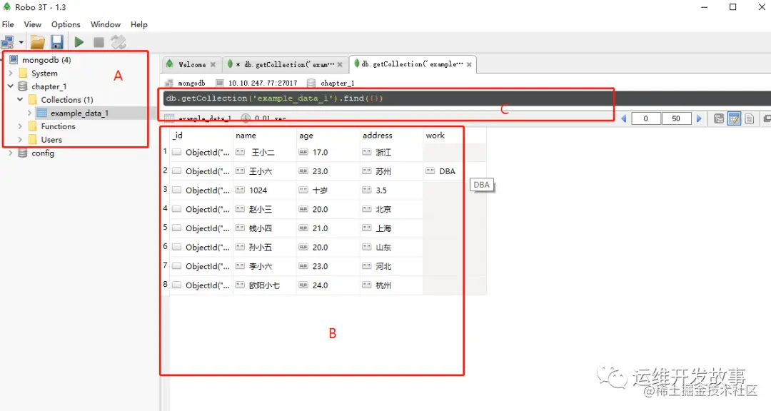The height and width of the screenshot is (411, 771).
Task: Click the work column header
Action: (455, 135)
